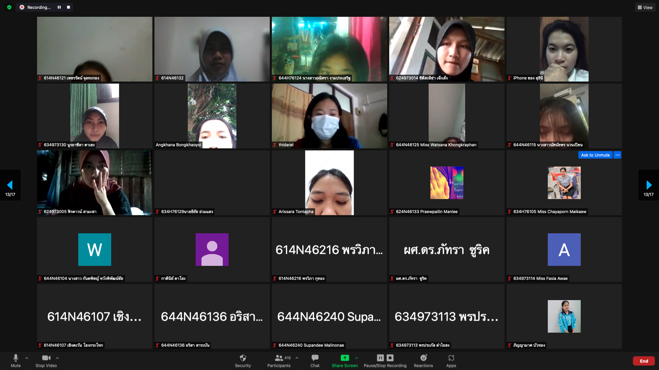Pause recording in the bottom toolbar
This screenshot has height=370, width=659.
coord(380,358)
